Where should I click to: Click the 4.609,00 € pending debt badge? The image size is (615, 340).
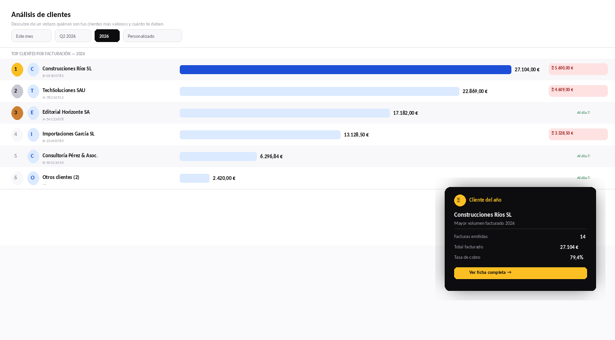(578, 91)
